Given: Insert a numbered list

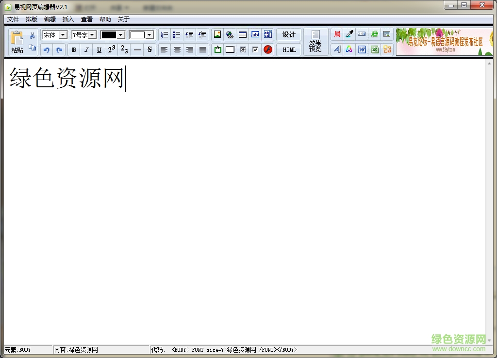Looking at the screenshot, I should (x=165, y=34).
